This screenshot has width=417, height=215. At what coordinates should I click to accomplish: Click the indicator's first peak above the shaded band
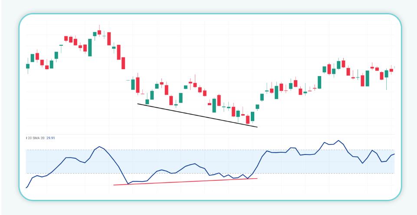coord(99,147)
